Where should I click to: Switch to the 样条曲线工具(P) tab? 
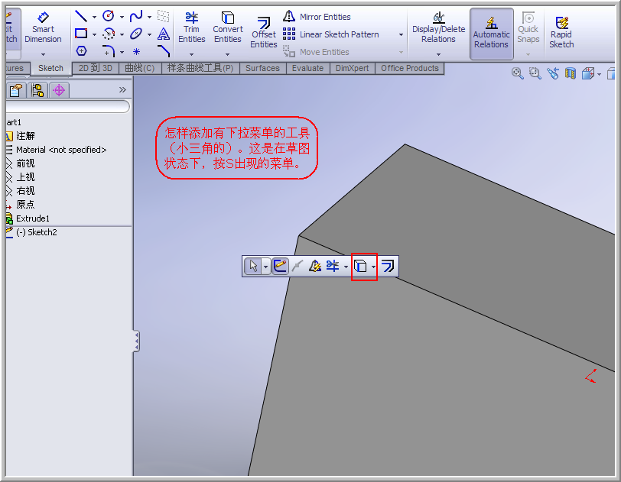coord(200,68)
